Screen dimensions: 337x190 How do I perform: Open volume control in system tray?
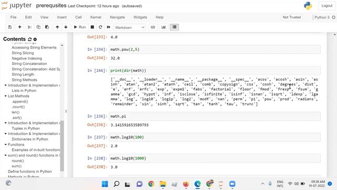coord(296,184)
